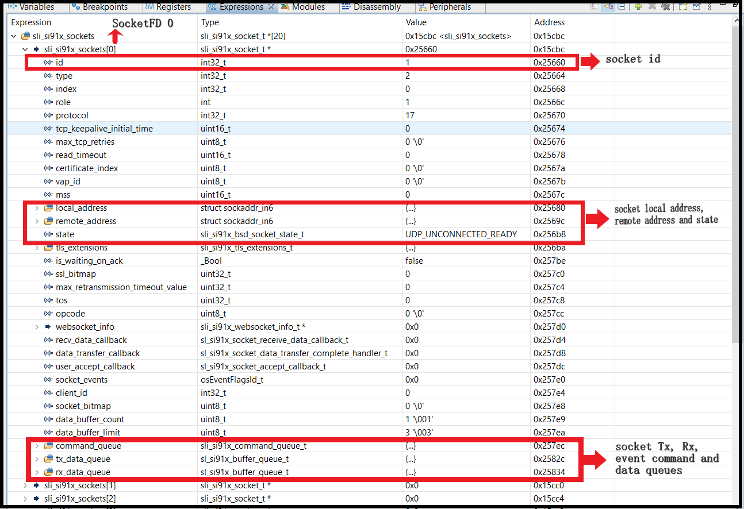Click the Remove All Expressions icon
744x509 pixels.
pos(665,6)
